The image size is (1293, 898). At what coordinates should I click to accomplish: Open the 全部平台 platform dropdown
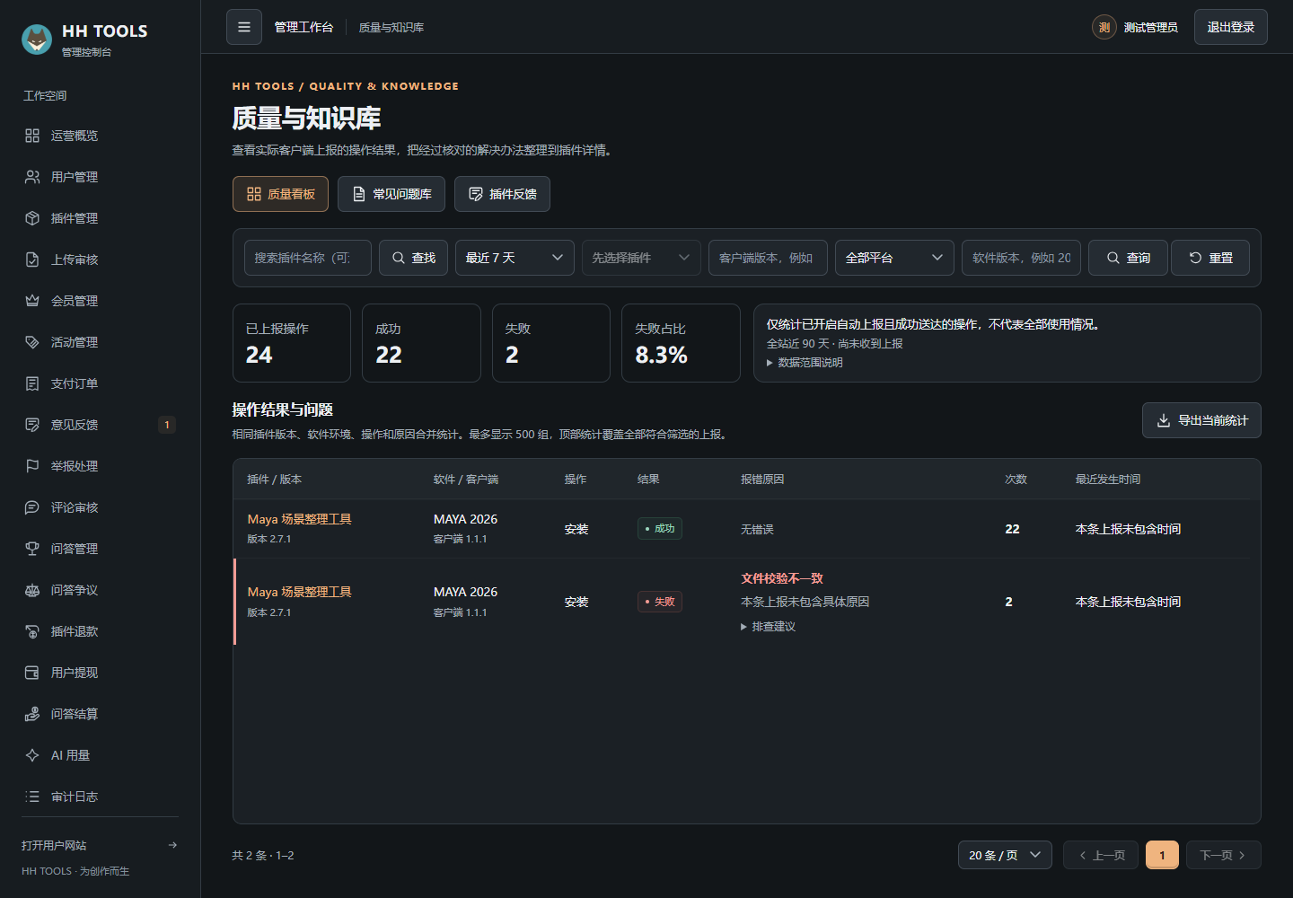[x=894, y=258]
